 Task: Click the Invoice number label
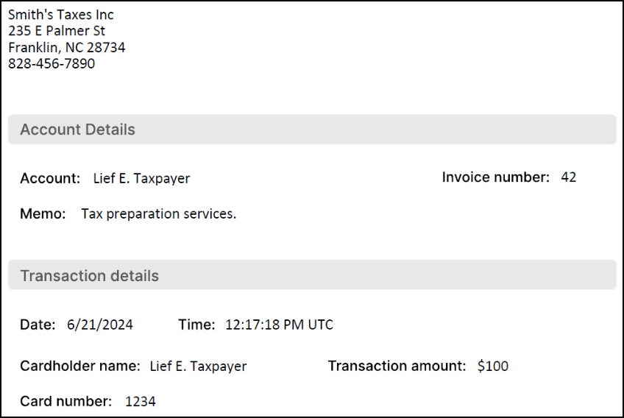point(495,177)
